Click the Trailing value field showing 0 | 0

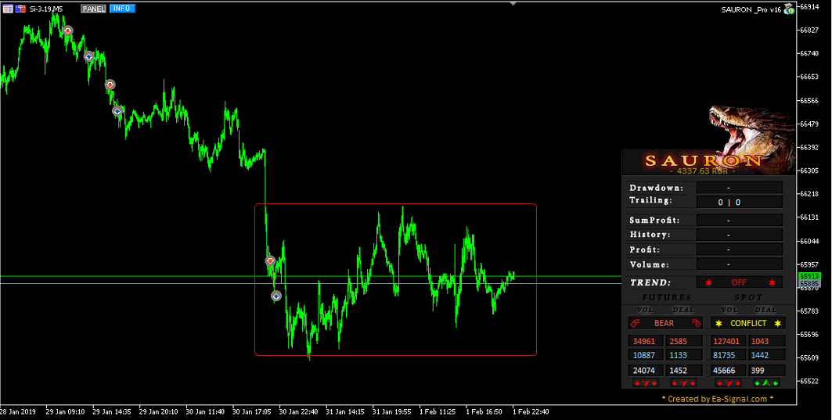[740, 202]
